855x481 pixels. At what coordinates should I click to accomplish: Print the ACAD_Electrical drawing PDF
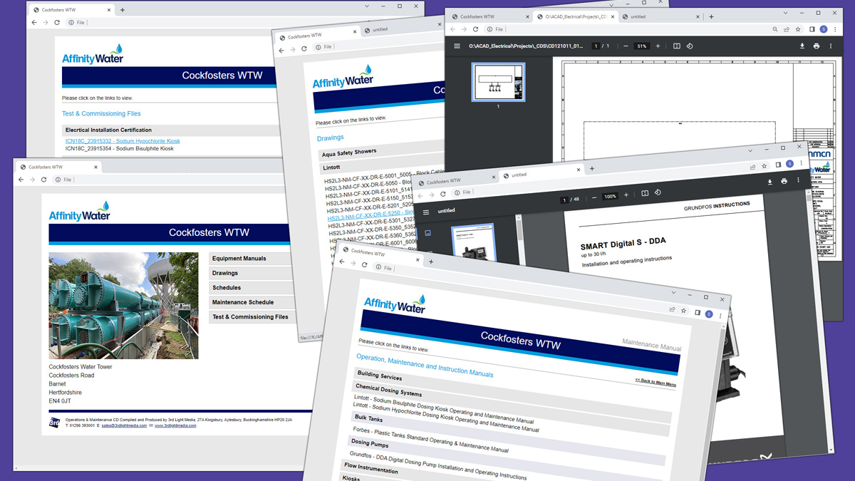(817, 46)
